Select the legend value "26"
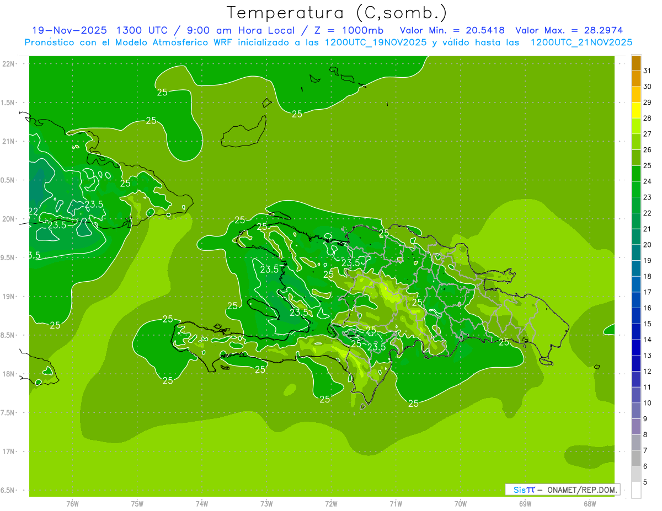Image resolution: width=662 pixels, height=511 pixels. (648, 150)
